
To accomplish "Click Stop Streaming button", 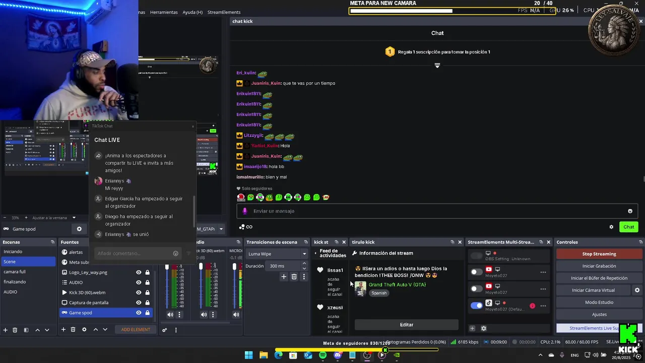I will (x=599, y=254).
